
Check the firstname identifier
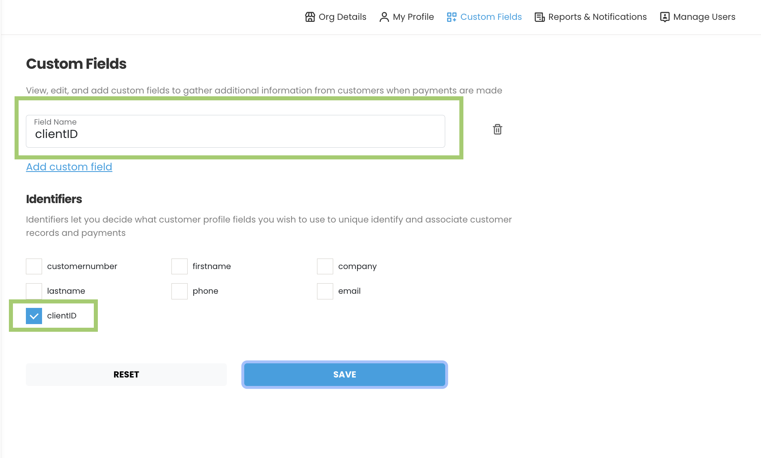click(x=180, y=266)
